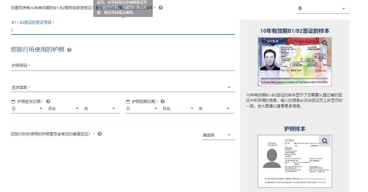Open issue date 月份 month dropdown
368x192 pixels.
[x=63, y=109]
